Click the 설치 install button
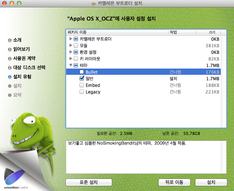This screenshot has width=234, height=191. click(x=211, y=182)
